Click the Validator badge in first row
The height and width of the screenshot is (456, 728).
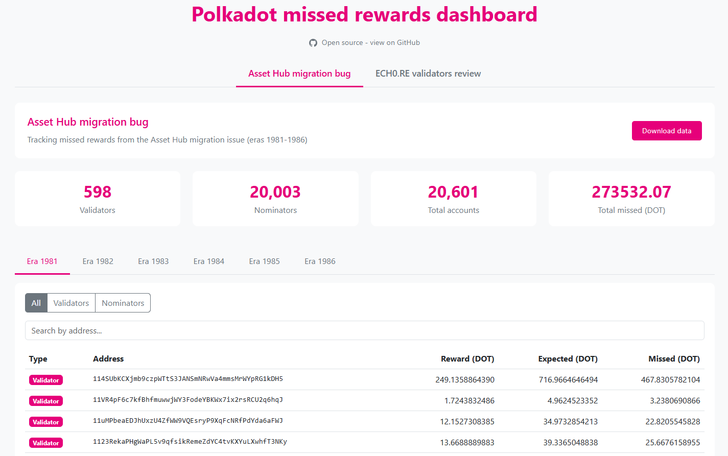(x=46, y=380)
